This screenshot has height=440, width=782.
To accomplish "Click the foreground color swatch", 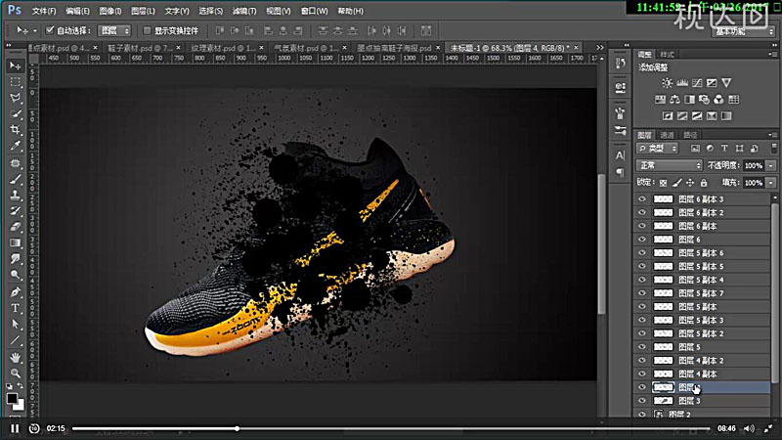I will 12,399.
